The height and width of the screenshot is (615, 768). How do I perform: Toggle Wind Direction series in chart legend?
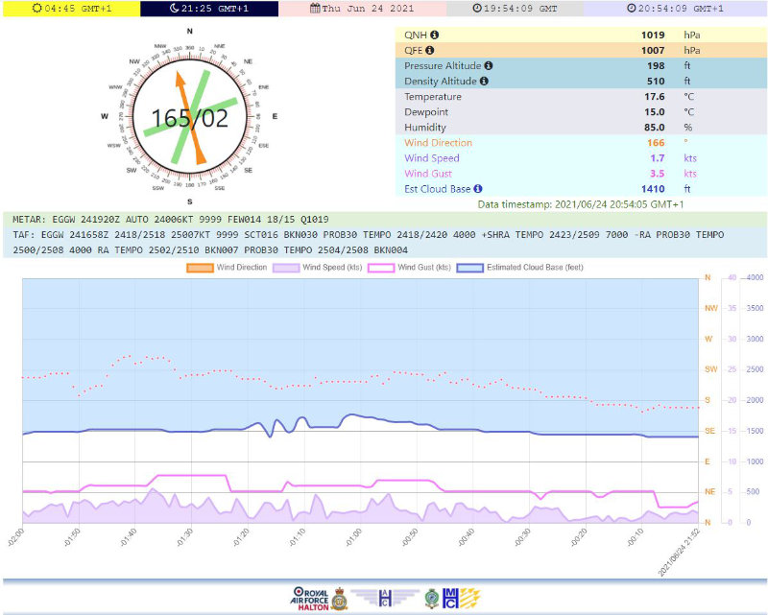pyautogui.click(x=227, y=268)
